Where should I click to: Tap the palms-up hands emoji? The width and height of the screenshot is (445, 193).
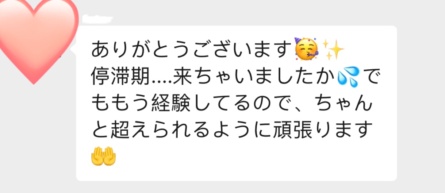[x=103, y=157]
